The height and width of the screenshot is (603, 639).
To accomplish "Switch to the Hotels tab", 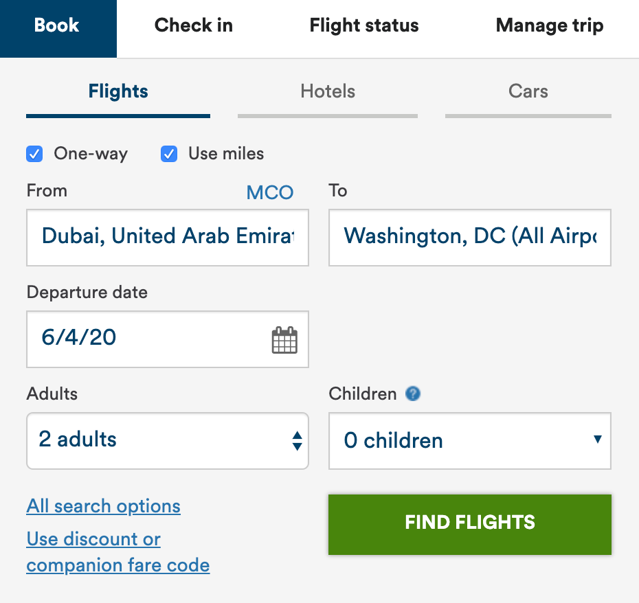I will click(328, 91).
